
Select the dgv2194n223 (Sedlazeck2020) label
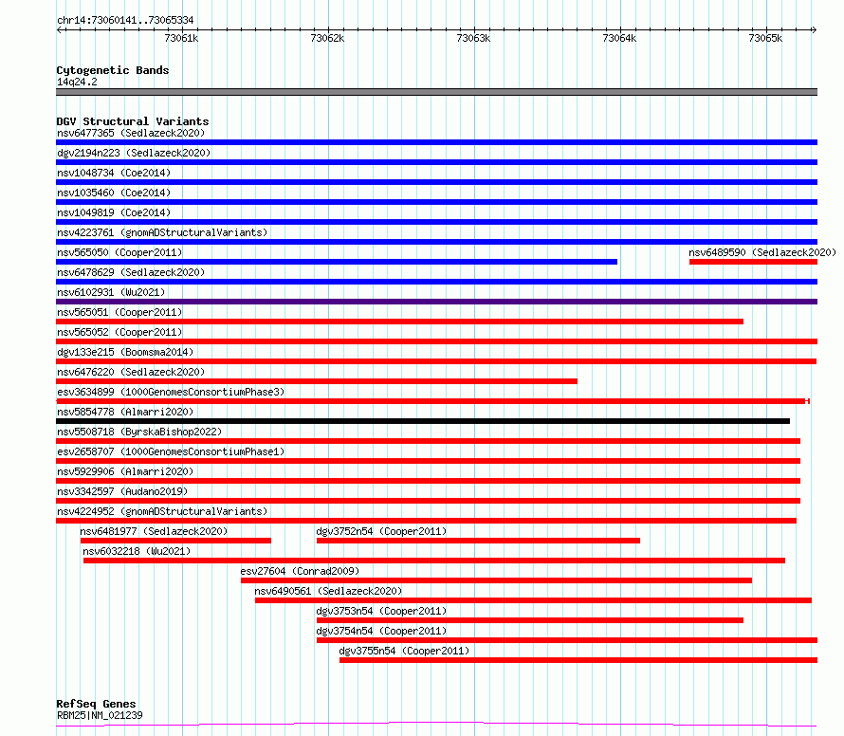[134, 153]
